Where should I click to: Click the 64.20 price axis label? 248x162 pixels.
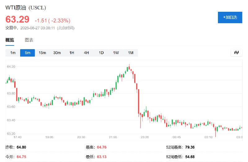coord(11,66)
